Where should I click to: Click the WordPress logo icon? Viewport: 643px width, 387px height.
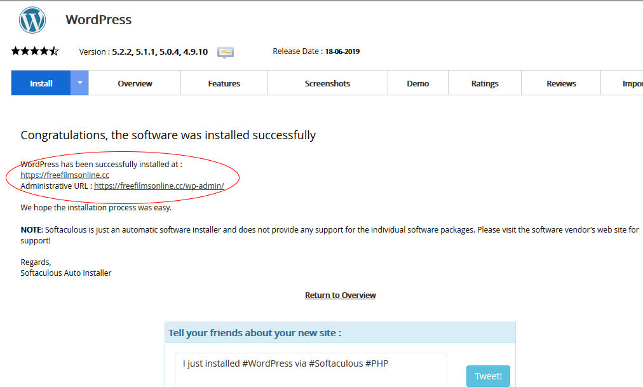[x=32, y=20]
